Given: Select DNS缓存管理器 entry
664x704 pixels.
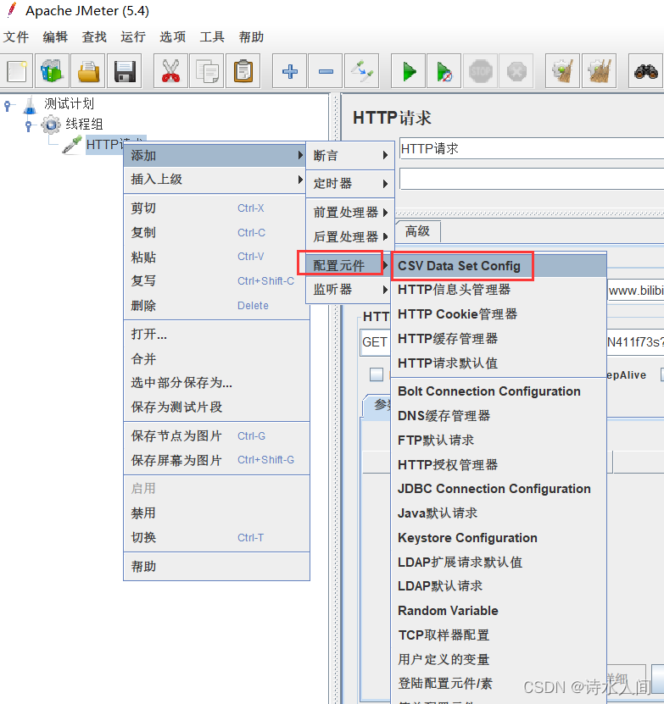Looking at the screenshot, I should click(x=499, y=416).
